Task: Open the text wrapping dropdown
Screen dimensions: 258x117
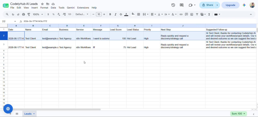Action: coord(167,14)
